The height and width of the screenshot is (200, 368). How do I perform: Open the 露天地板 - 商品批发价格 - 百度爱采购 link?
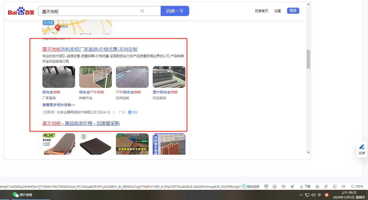(81, 123)
